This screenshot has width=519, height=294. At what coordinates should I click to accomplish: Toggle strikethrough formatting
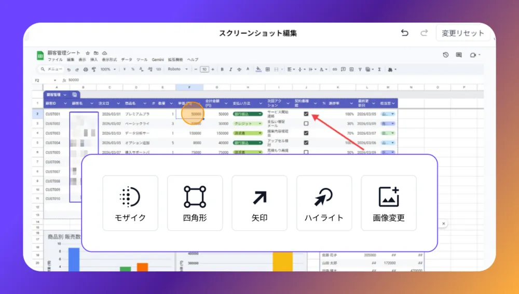[x=239, y=69]
